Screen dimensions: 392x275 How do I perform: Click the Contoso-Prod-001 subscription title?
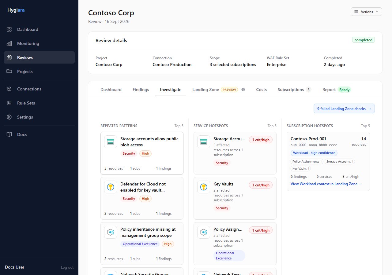[x=308, y=139]
